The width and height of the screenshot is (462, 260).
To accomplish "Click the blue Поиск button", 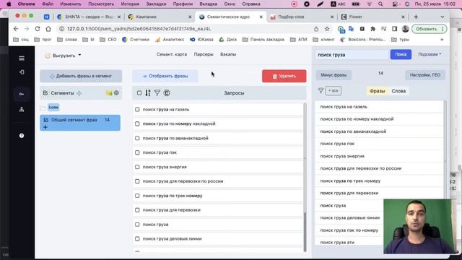I will [401, 55].
